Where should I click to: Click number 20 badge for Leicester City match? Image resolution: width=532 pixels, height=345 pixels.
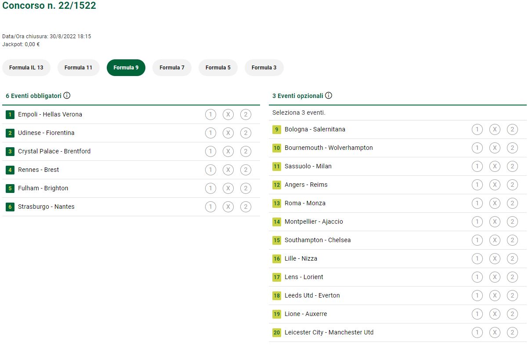pos(276,333)
